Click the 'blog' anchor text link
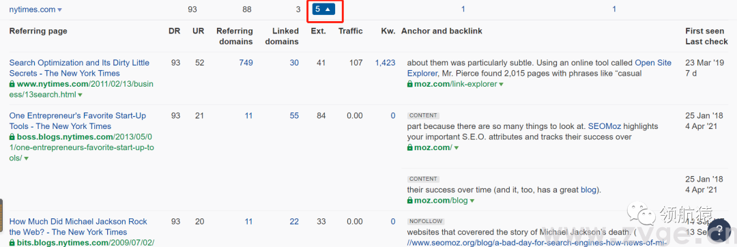 (588, 190)
